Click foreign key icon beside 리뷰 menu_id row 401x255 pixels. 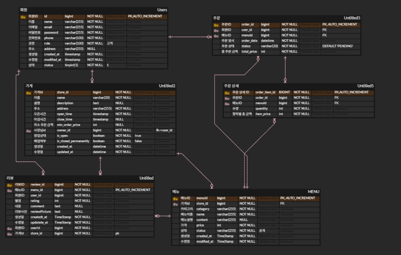point(9,191)
